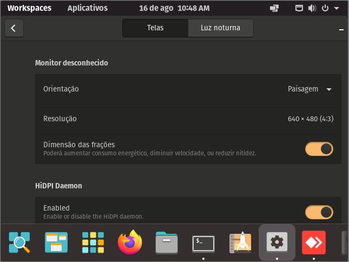Open the workspaces overview icon in dock
Viewport: 349px width, 262px height.
[x=56, y=243]
